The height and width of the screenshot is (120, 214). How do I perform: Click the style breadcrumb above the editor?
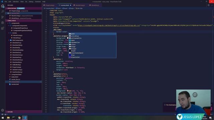click(71, 8)
